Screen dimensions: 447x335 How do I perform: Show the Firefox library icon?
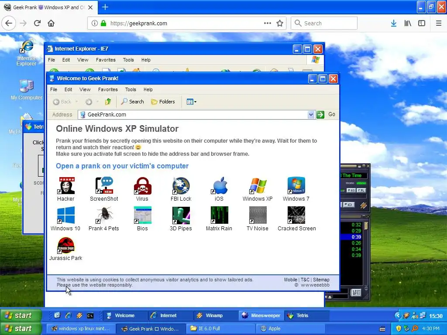click(x=408, y=24)
